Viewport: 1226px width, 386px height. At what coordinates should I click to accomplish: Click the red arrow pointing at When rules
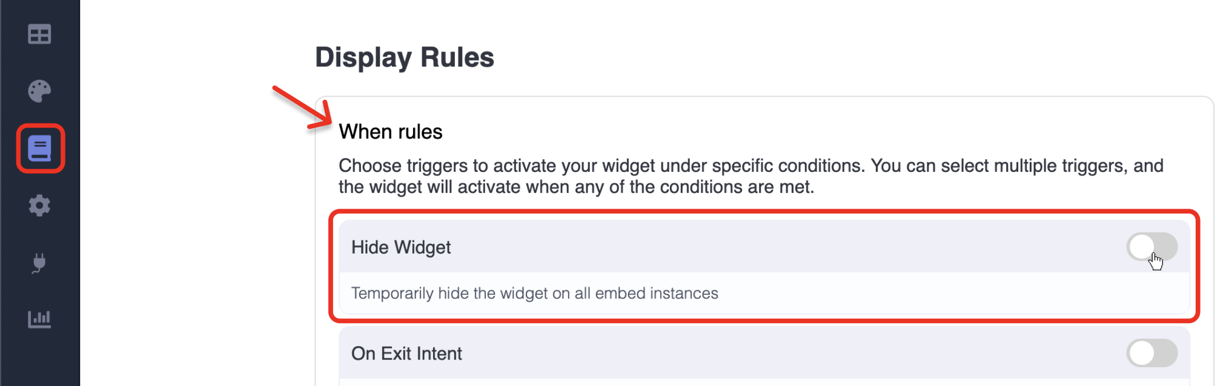(302, 108)
